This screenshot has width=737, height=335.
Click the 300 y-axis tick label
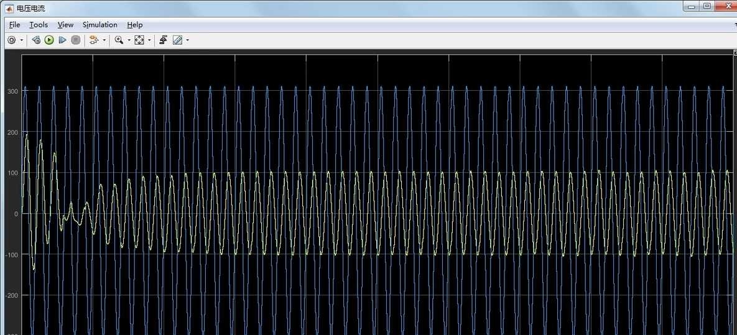pyautogui.click(x=12, y=91)
